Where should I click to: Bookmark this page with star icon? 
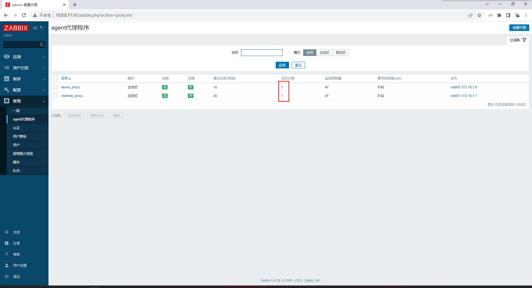click(x=479, y=15)
